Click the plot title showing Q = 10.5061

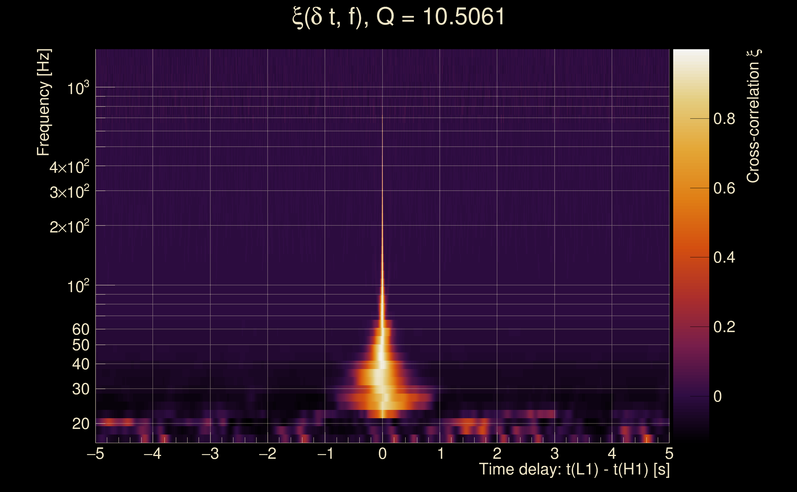click(398, 17)
